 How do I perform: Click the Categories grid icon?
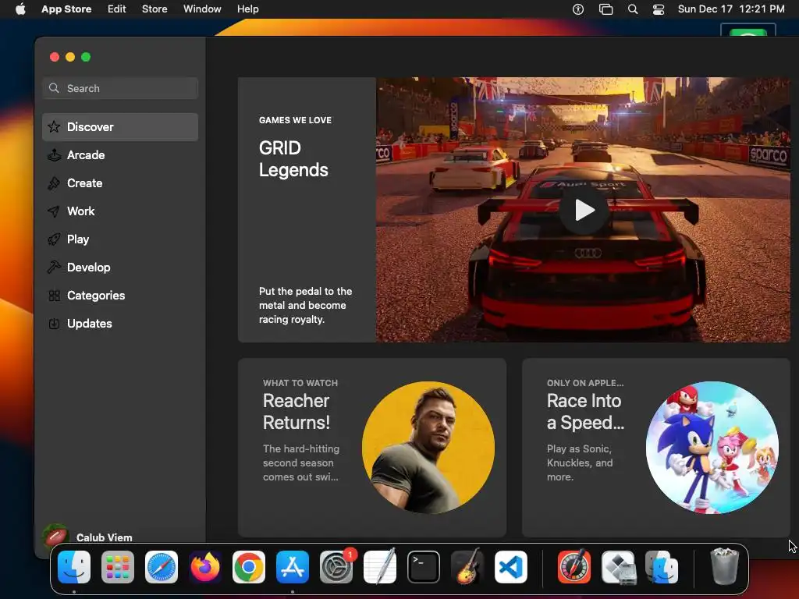pyautogui.click(x=54, y=296)
